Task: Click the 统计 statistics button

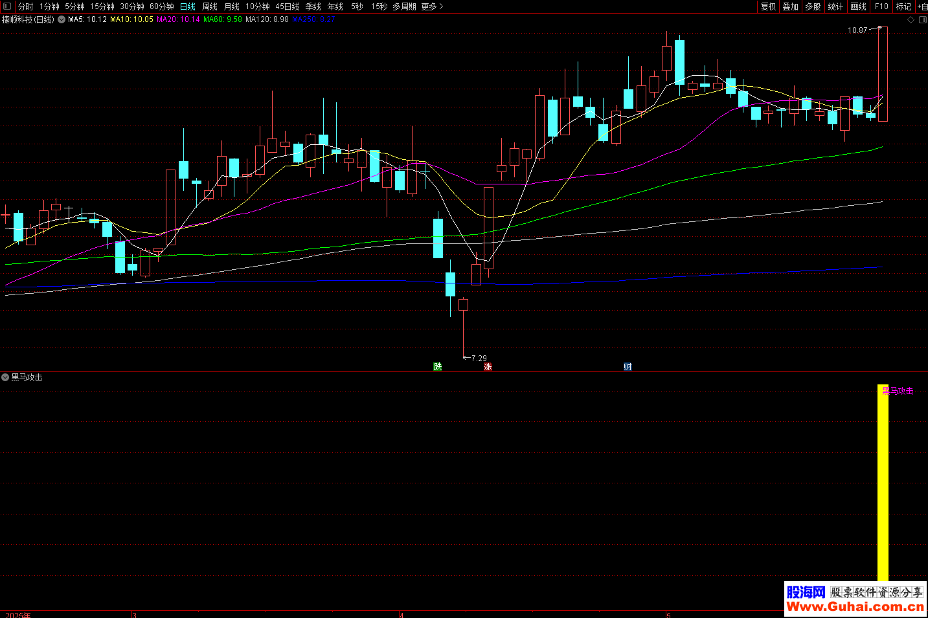Action: [836, 6]
